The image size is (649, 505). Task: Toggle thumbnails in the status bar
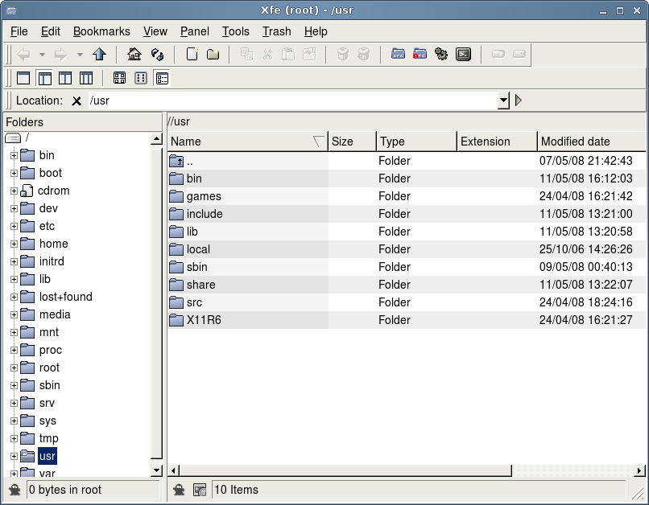200,490
